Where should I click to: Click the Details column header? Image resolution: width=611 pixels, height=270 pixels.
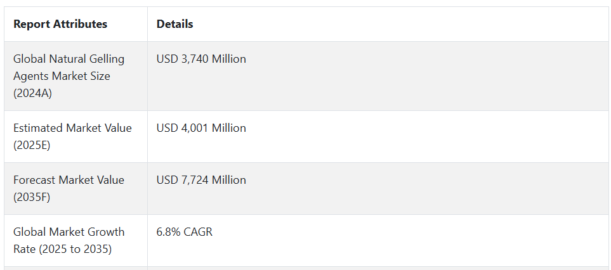point(174,24)
